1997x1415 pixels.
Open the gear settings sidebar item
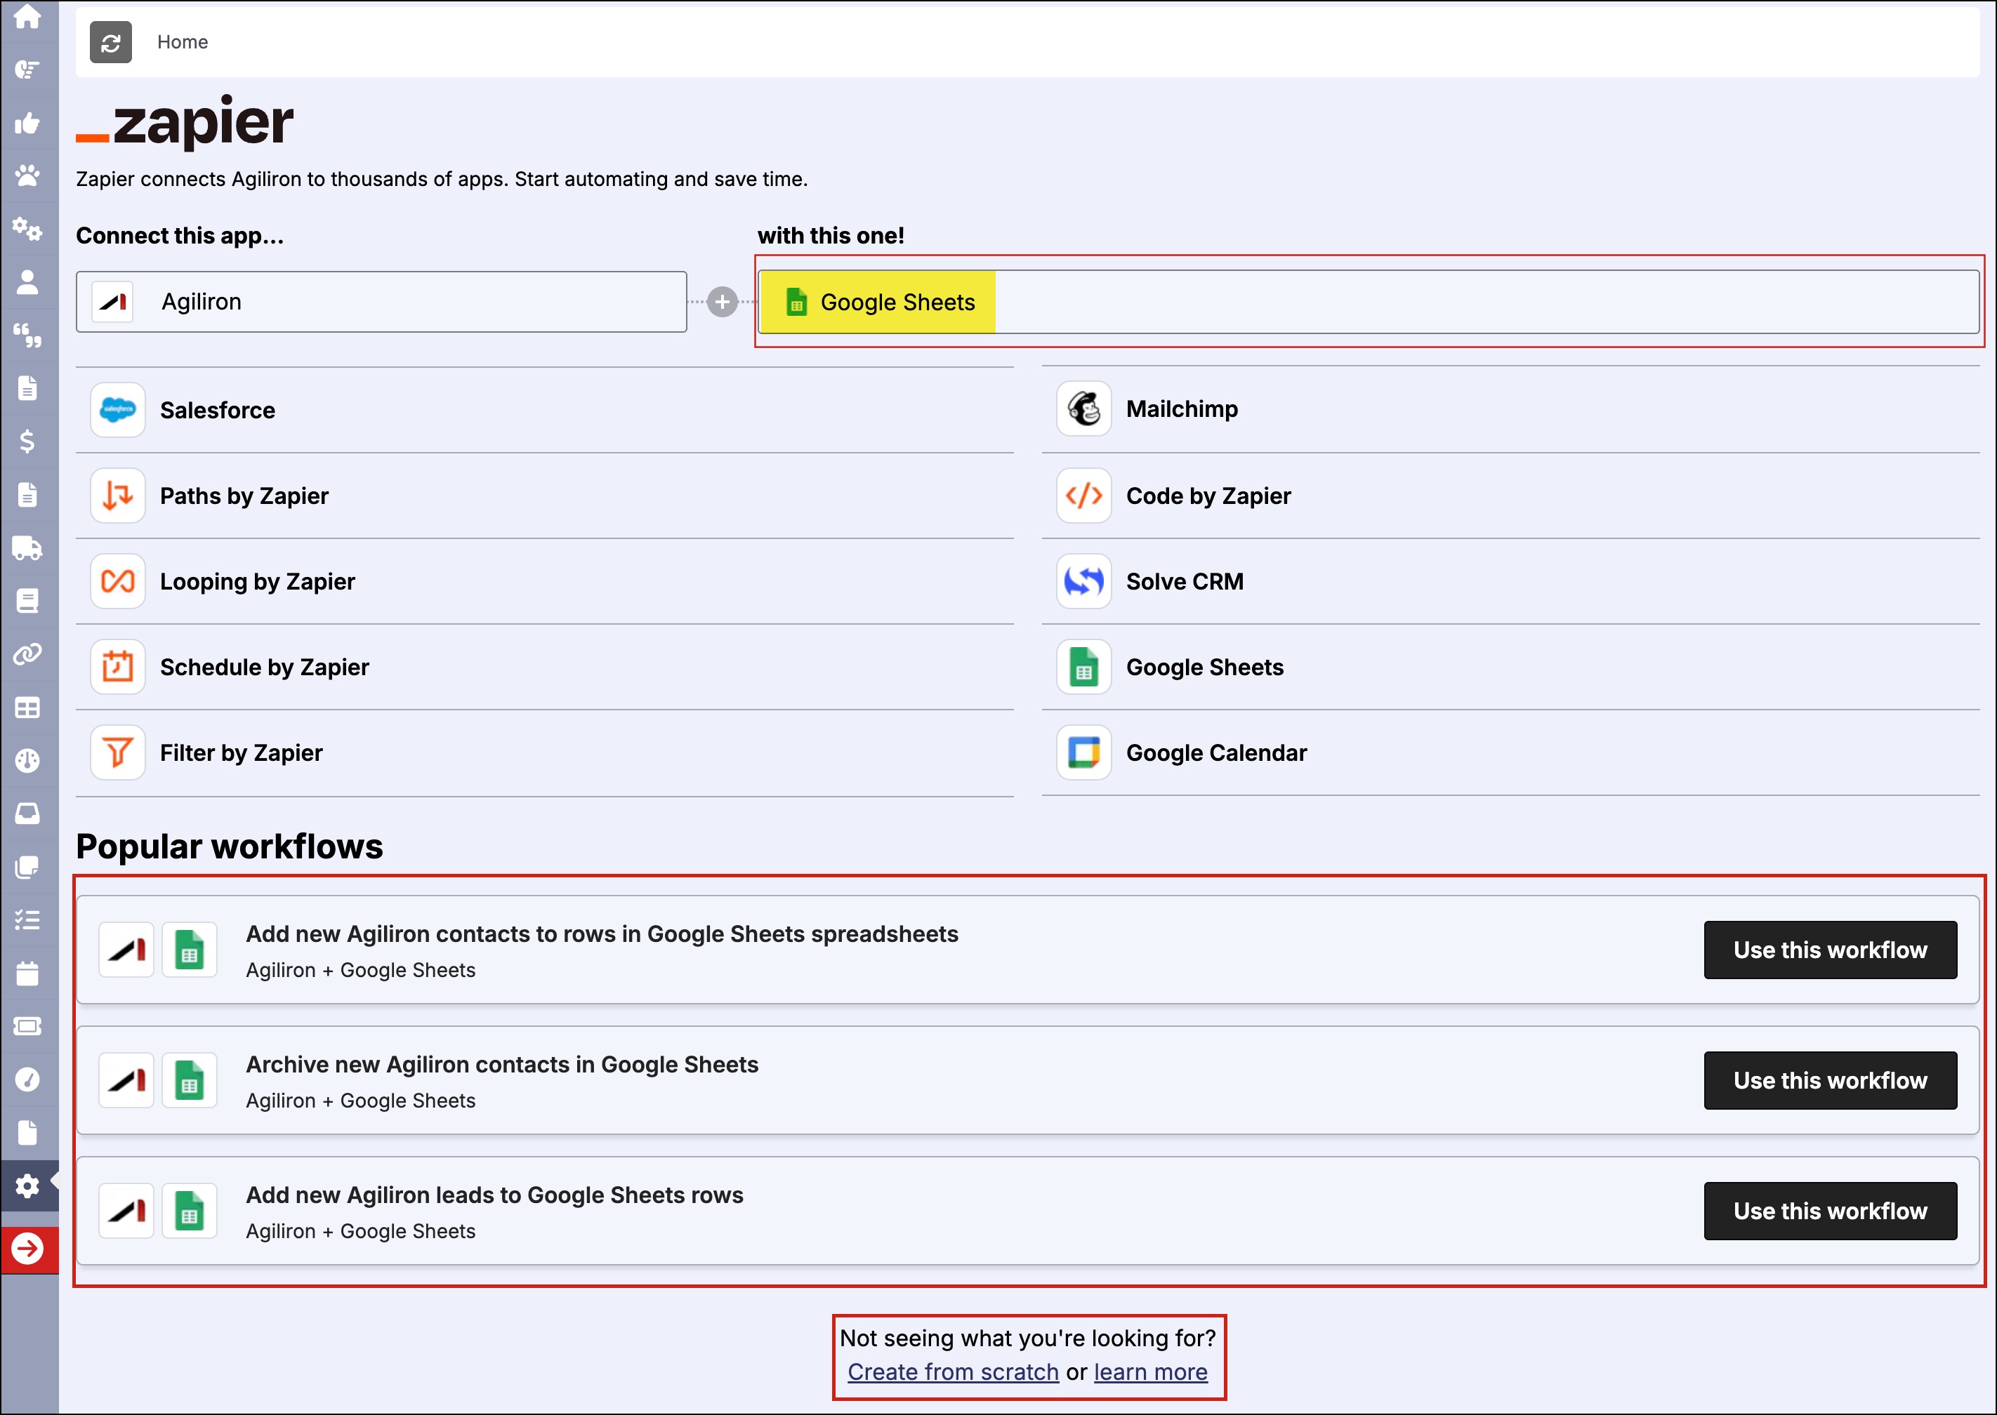[x=27, y=1185]
